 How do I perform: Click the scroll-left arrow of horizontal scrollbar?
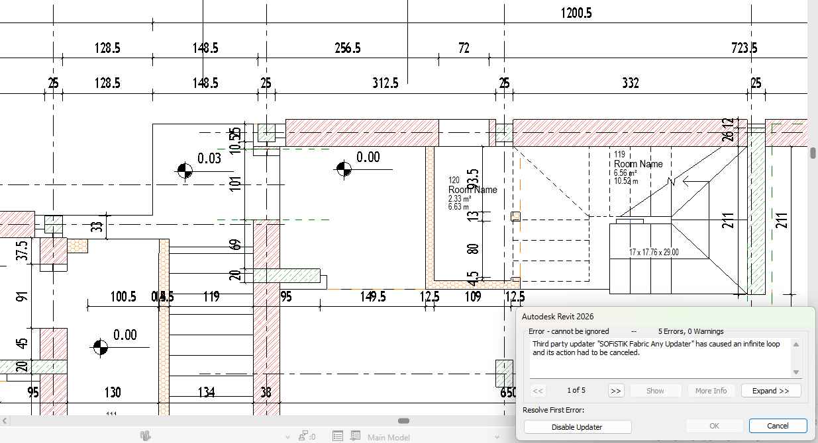pyautogui.click(x=5, y=421)
